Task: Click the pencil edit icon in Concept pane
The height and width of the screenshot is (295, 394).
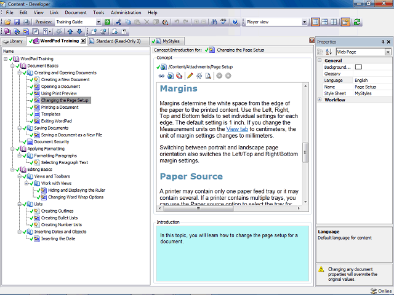Action: [x=190, y=76]
